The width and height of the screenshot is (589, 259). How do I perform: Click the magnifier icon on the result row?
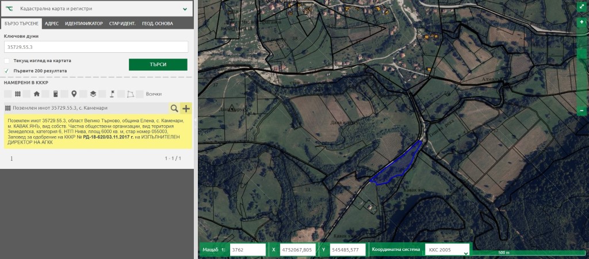(174, 108)
